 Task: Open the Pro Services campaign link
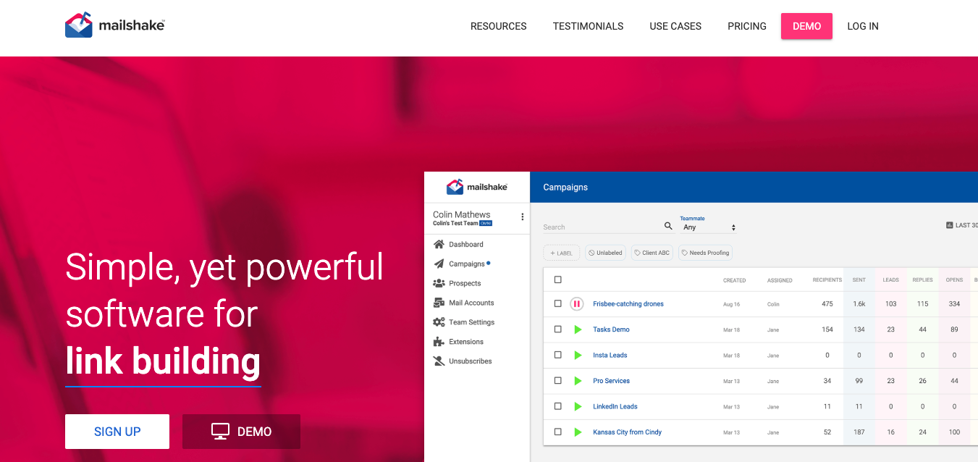coord(612,381)
